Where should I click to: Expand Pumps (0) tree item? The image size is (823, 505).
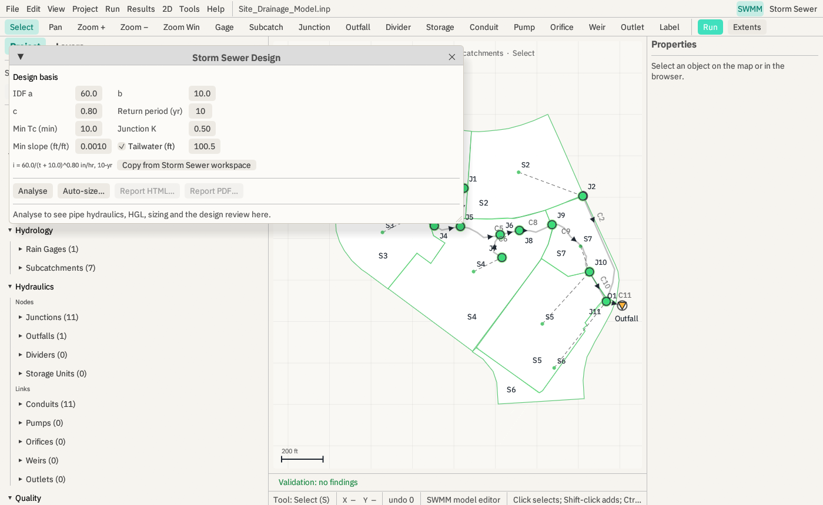[x=21, y=423]
